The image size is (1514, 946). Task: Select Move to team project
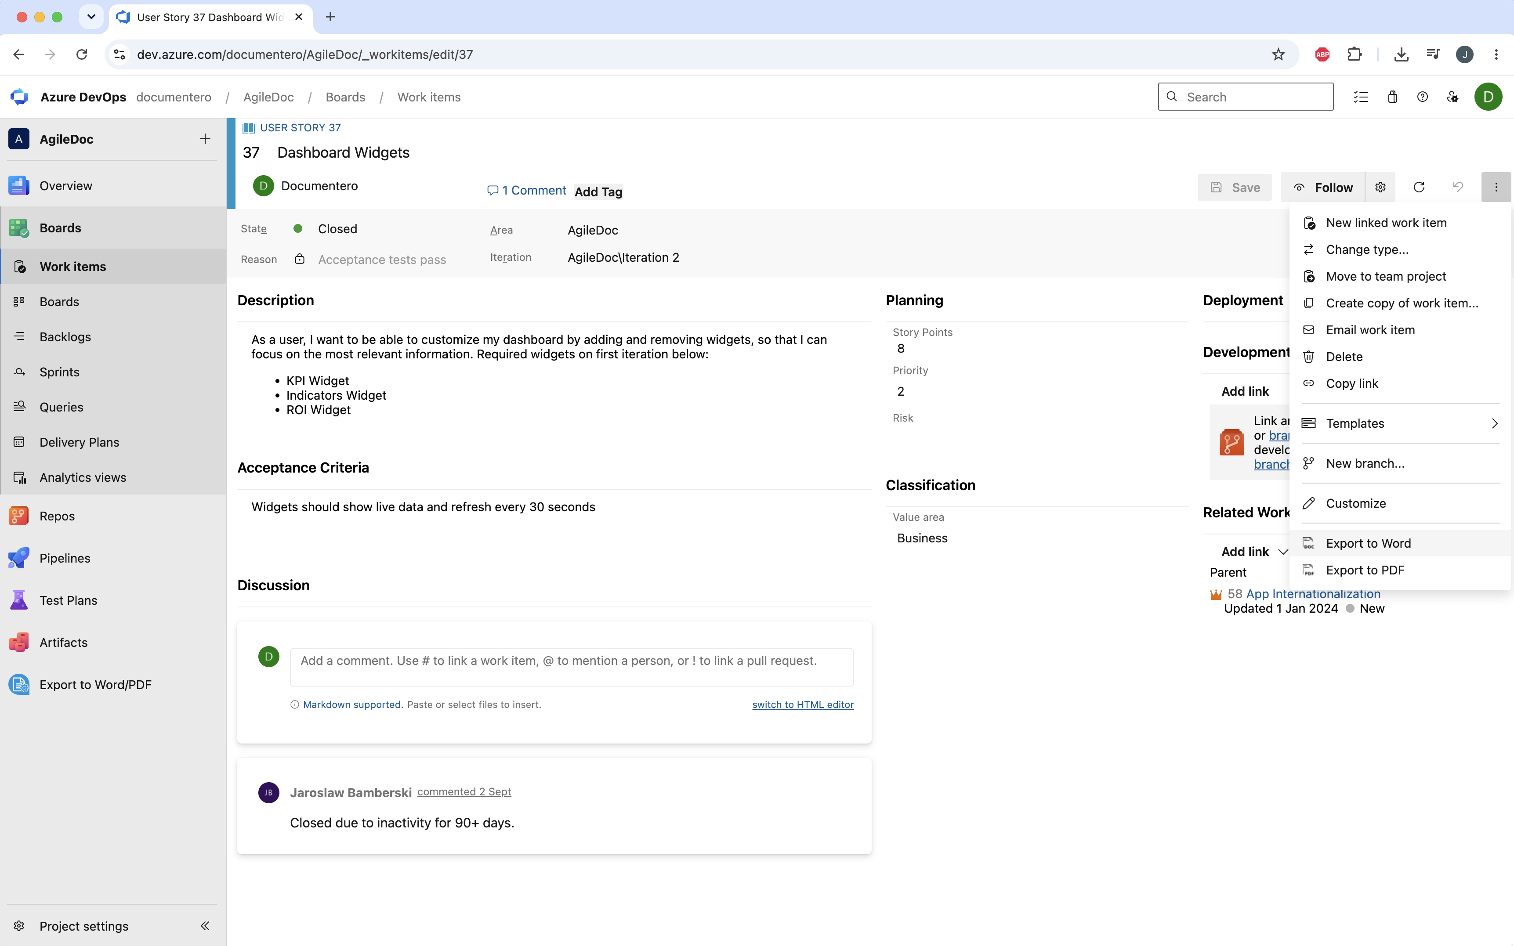click(x=1401, y=277)
